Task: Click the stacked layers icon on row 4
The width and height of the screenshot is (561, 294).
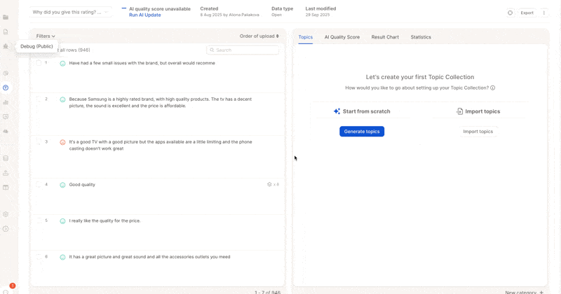Action: click(x=269, y=185)
